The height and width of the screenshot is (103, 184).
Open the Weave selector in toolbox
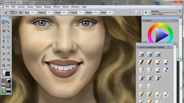pos(9,86)
